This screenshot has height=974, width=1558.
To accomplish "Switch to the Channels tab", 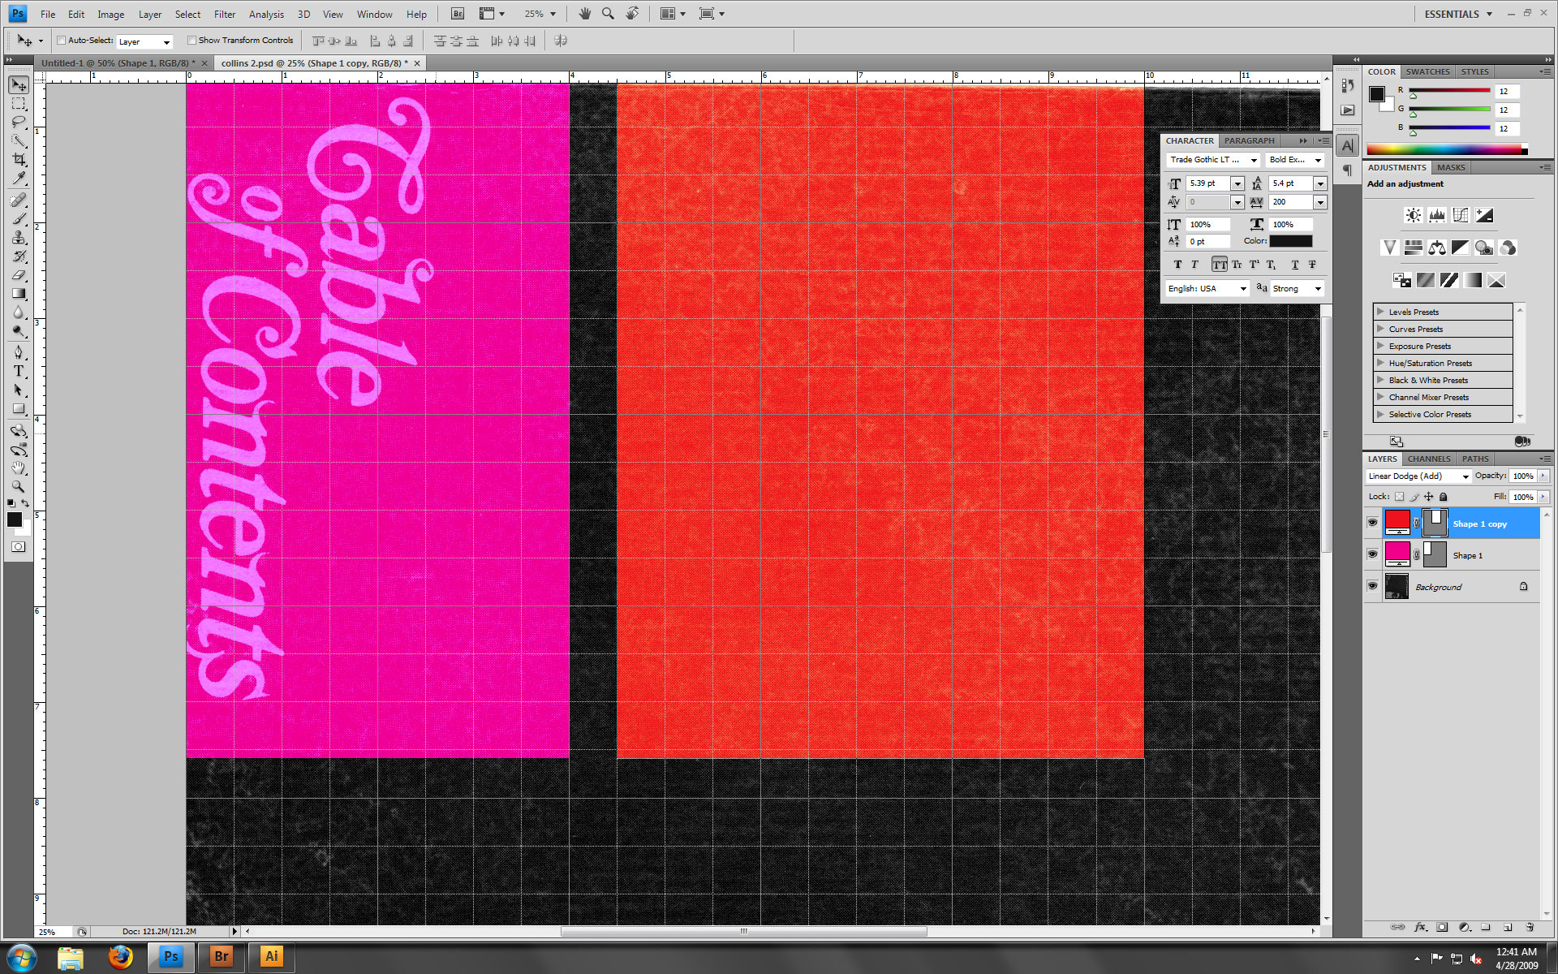I will click(x=1428, y=459).
